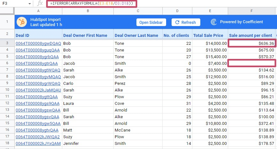The image size is (277, 149).
Task: Click the Name Box showing F3
Action: 13,3
